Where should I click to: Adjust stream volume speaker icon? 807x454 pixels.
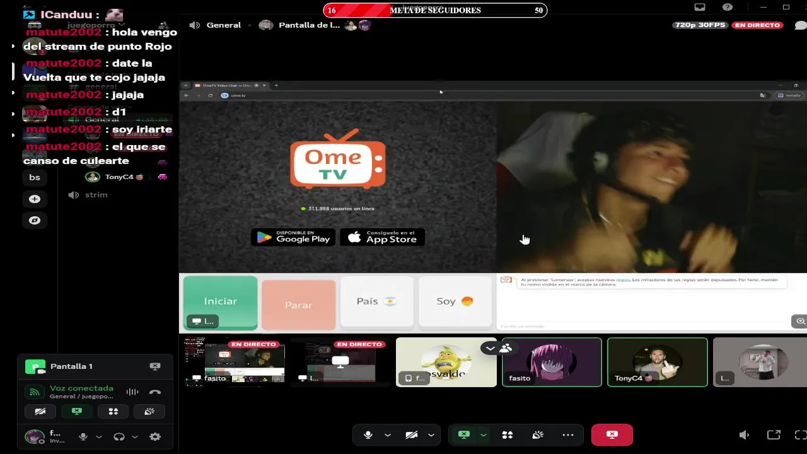744,435
